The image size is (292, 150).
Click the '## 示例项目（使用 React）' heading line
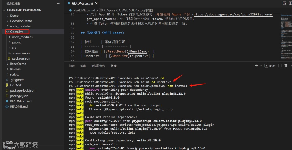click(x=102, y=33)
